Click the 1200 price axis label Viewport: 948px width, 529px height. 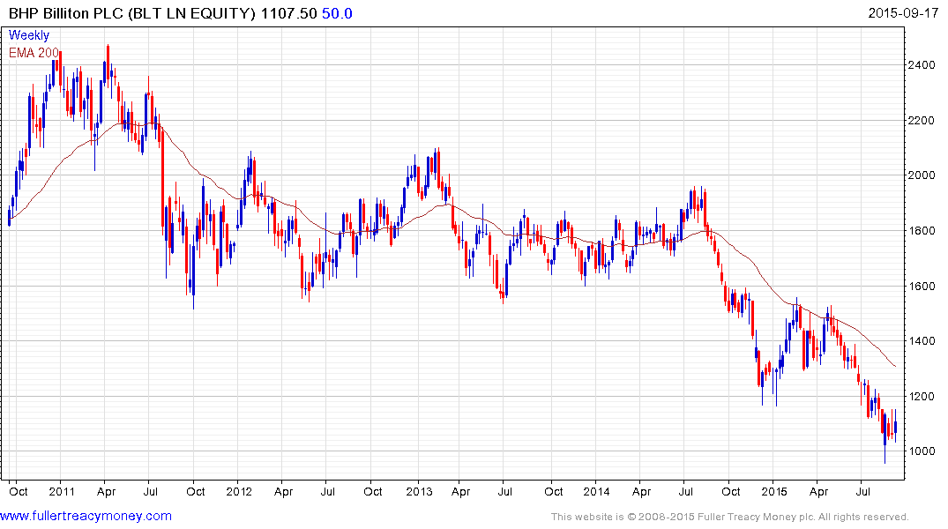[922, 397]
